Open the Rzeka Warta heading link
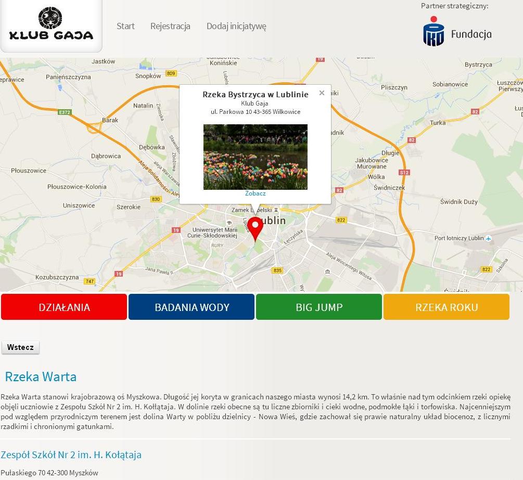Image resolution: width=523 pixels, height=480 pixels. 41,377
